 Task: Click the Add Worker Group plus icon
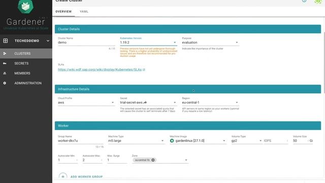tap(63, 176)
